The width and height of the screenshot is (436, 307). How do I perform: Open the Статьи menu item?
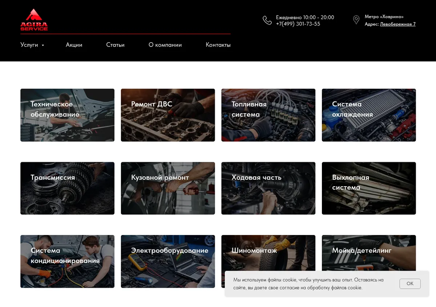pos(115,45)
